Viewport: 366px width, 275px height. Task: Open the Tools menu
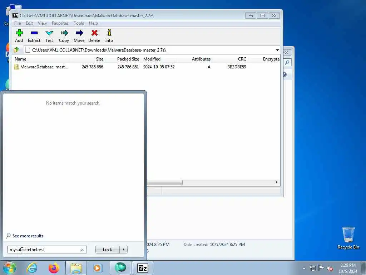[x=79, y=23]
